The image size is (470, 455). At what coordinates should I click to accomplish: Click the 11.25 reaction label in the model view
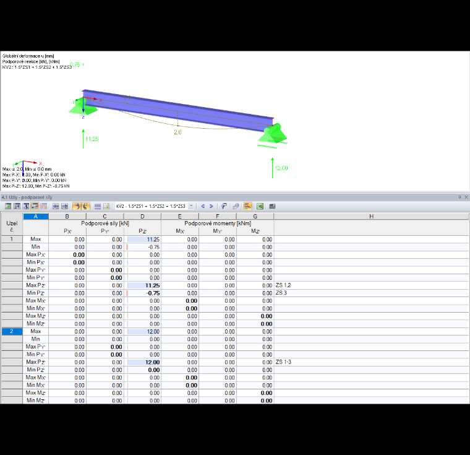pos(92,139)
